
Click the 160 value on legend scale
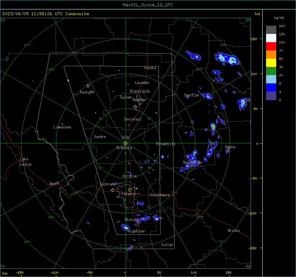pos(282,26)
